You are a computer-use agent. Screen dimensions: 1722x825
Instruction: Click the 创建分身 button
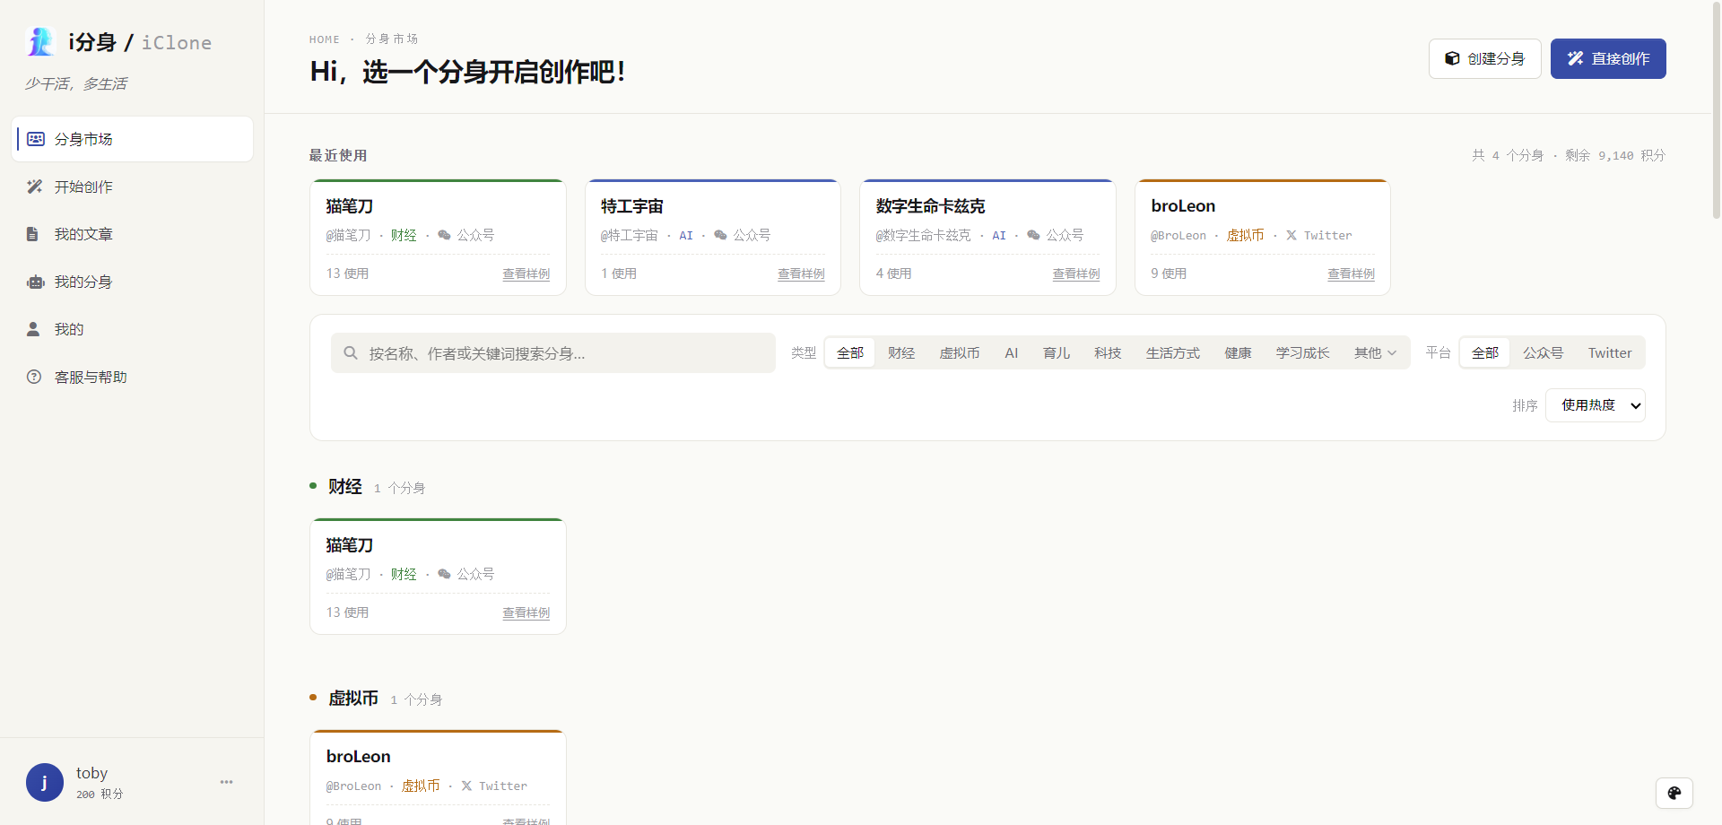1485,58
